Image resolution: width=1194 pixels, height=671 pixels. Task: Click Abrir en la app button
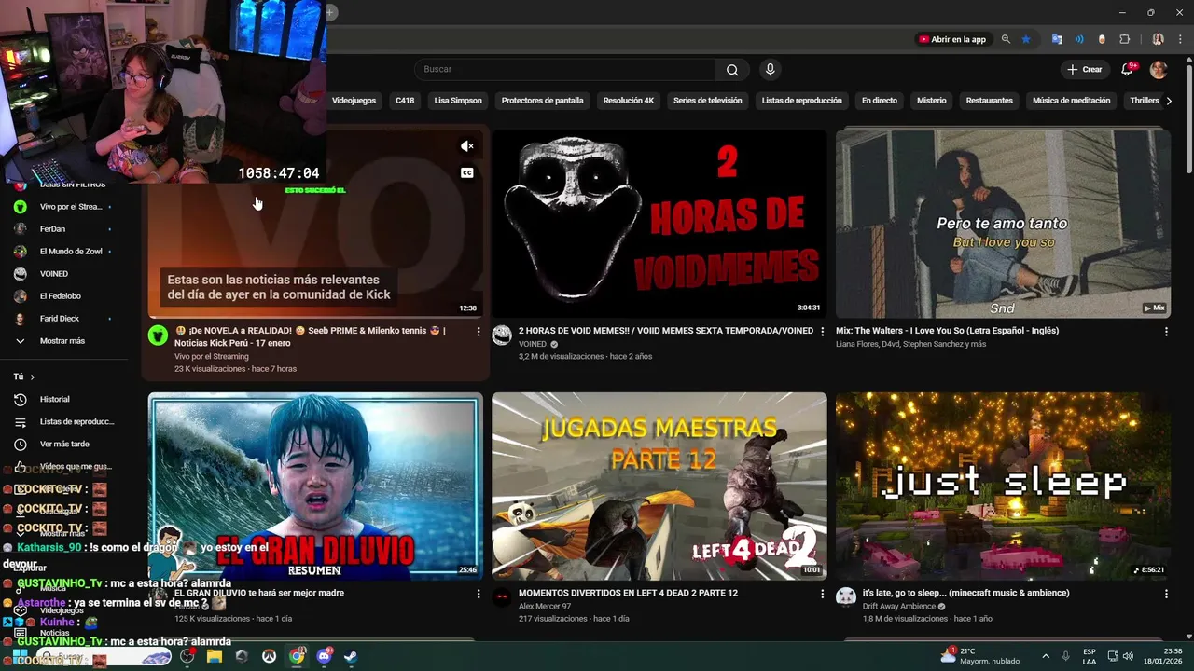pyautogui.click(x=952, y=39)
